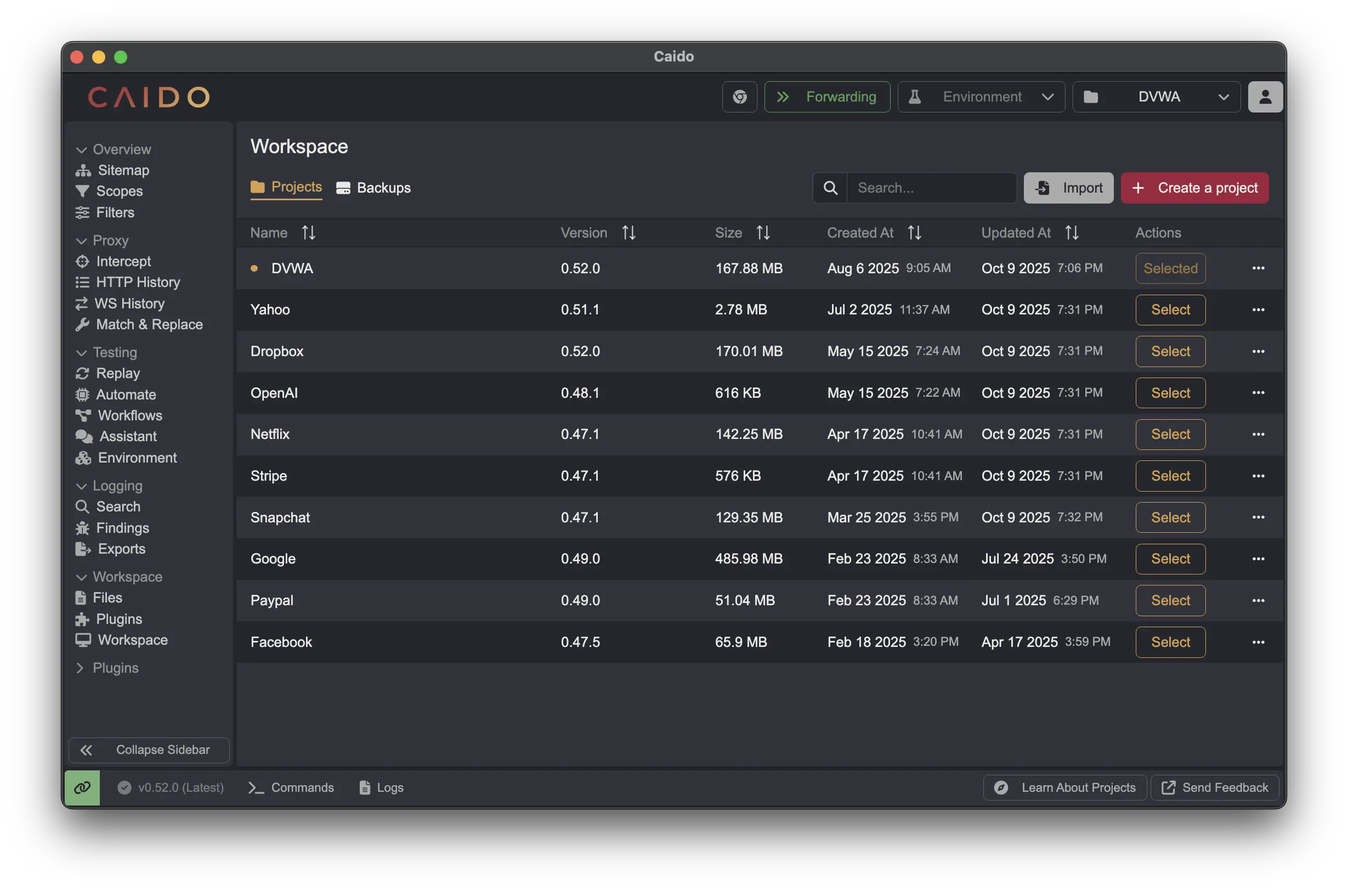Open Logs in the status bar
The image size is (1348, 890).
[x=382, y=788]
